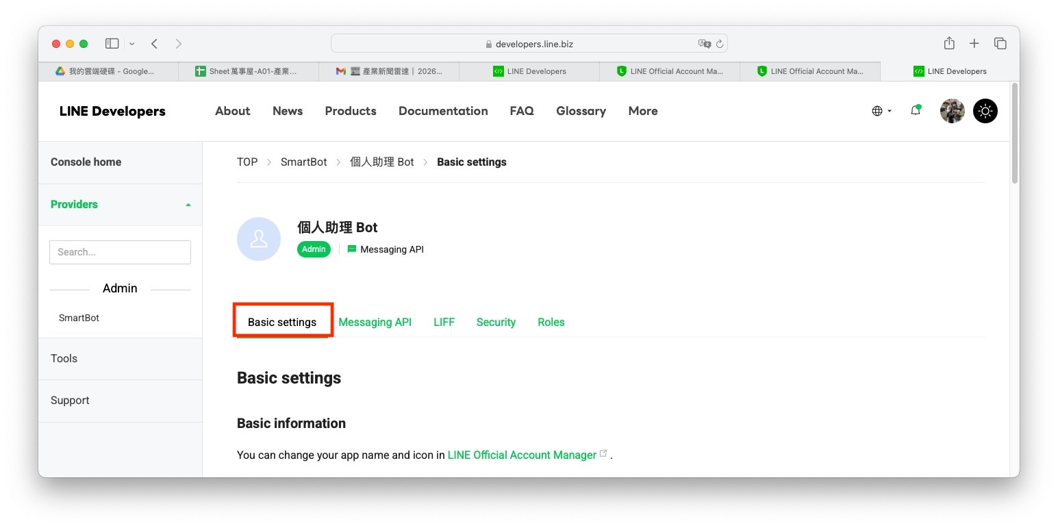Image resolution: width=1058 pixels, height=528 pixels.
Task: Click the provider Search input field
Action: coord(120,252)
